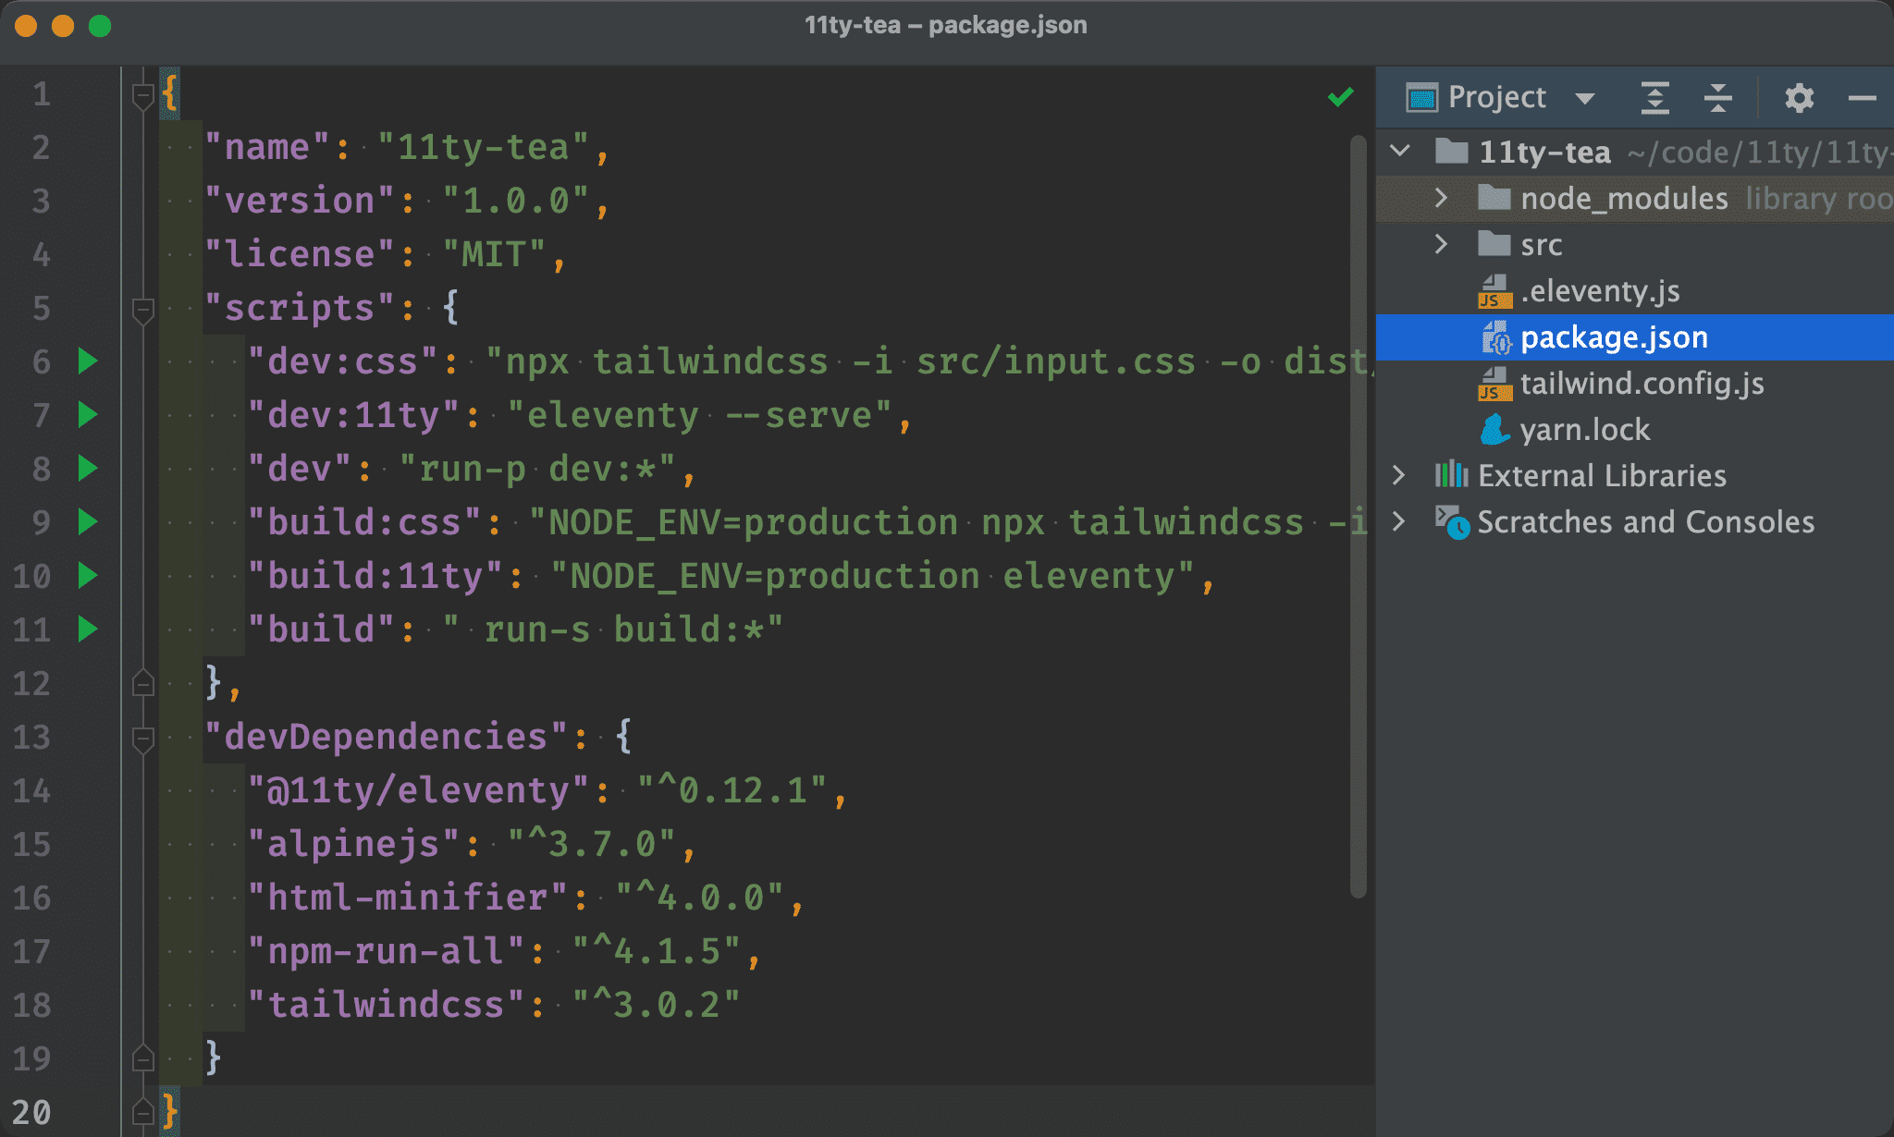
Task: Open Project panel settings gear
Action: 1799,97
